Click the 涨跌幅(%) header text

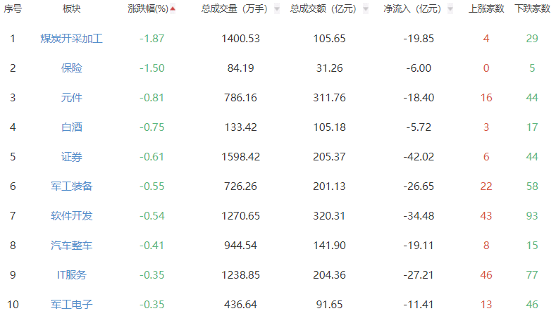pyautogui.click(x=148, y=9)
